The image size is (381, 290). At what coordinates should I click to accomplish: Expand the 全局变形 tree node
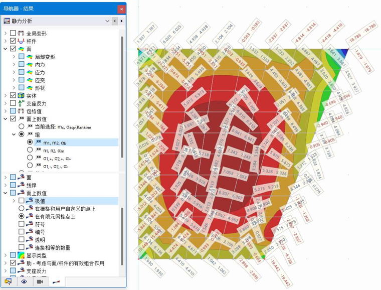(x=6, y=33)
